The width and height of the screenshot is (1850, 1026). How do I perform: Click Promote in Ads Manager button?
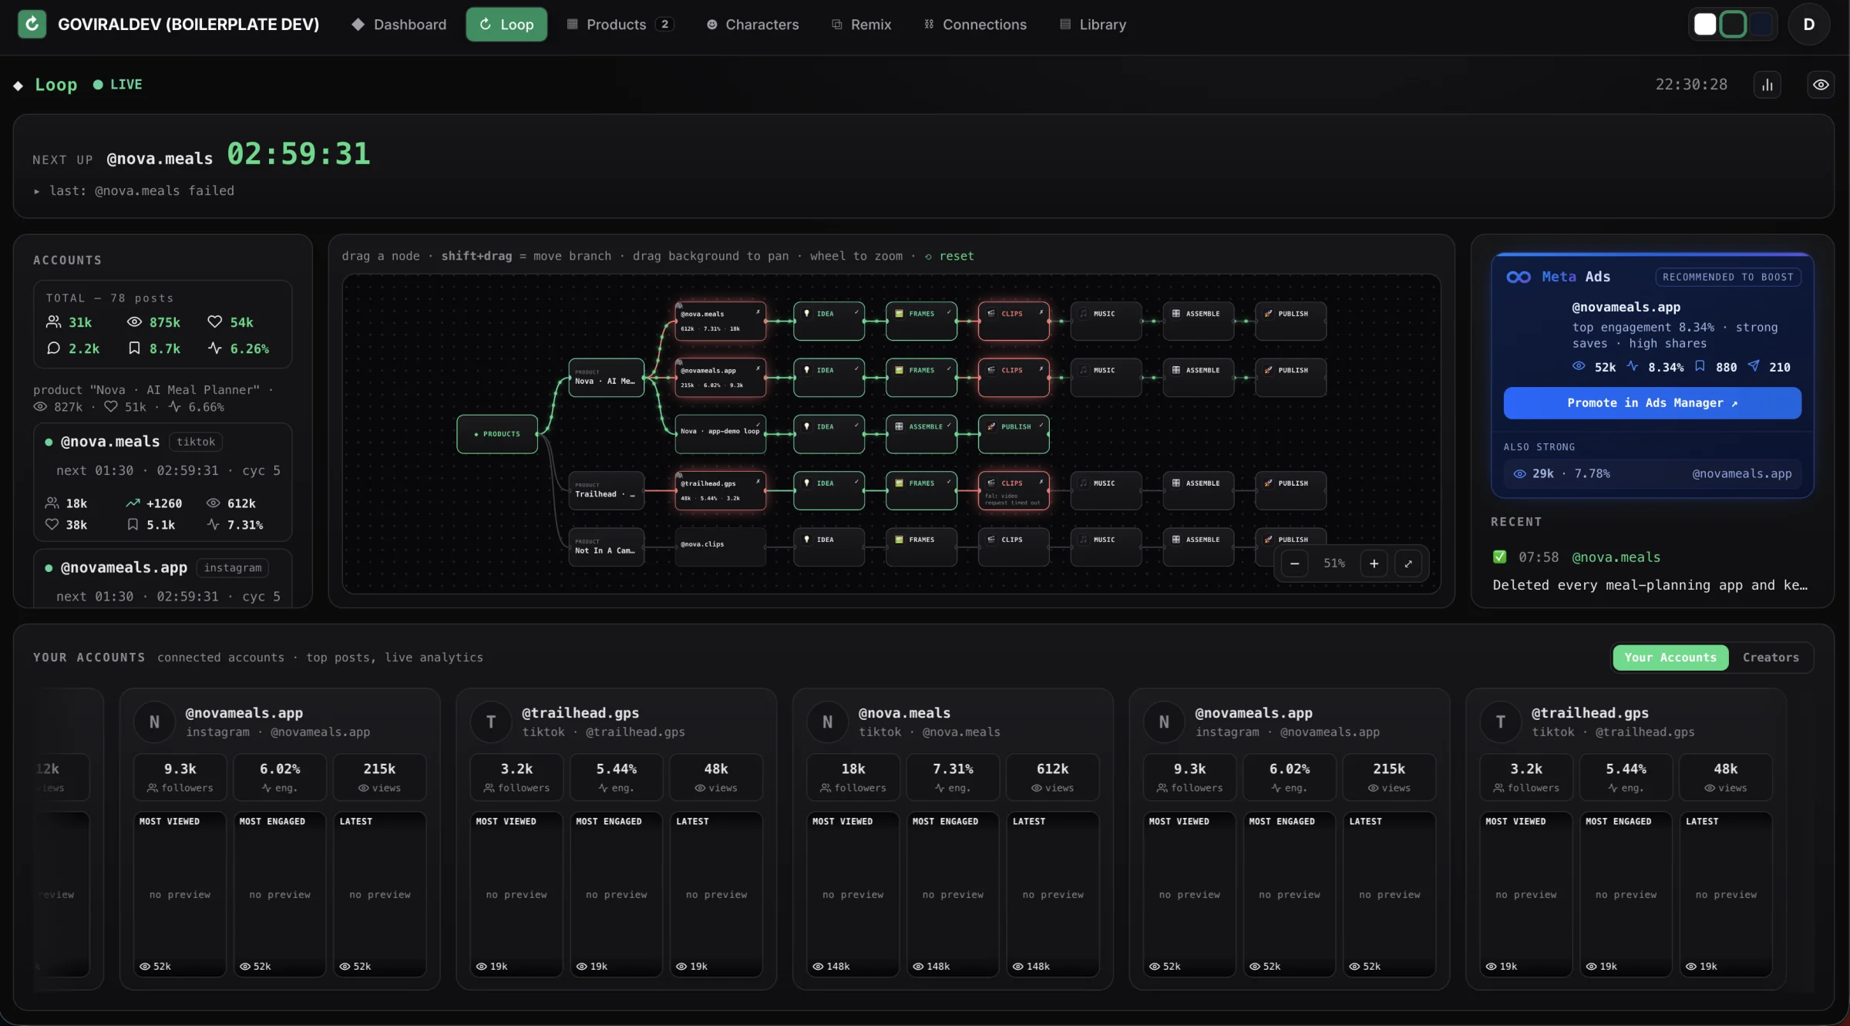[x=1652, y=403]
